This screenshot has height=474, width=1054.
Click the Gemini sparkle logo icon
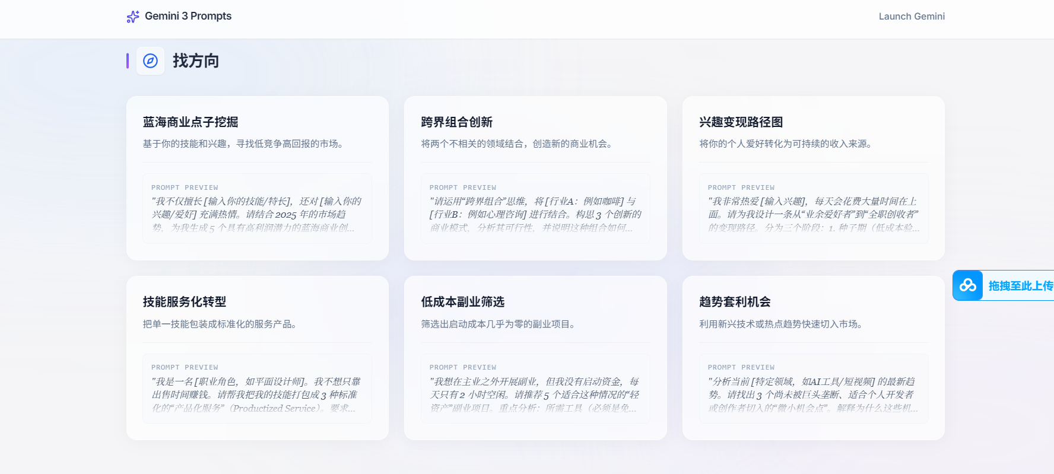(133, 17)
